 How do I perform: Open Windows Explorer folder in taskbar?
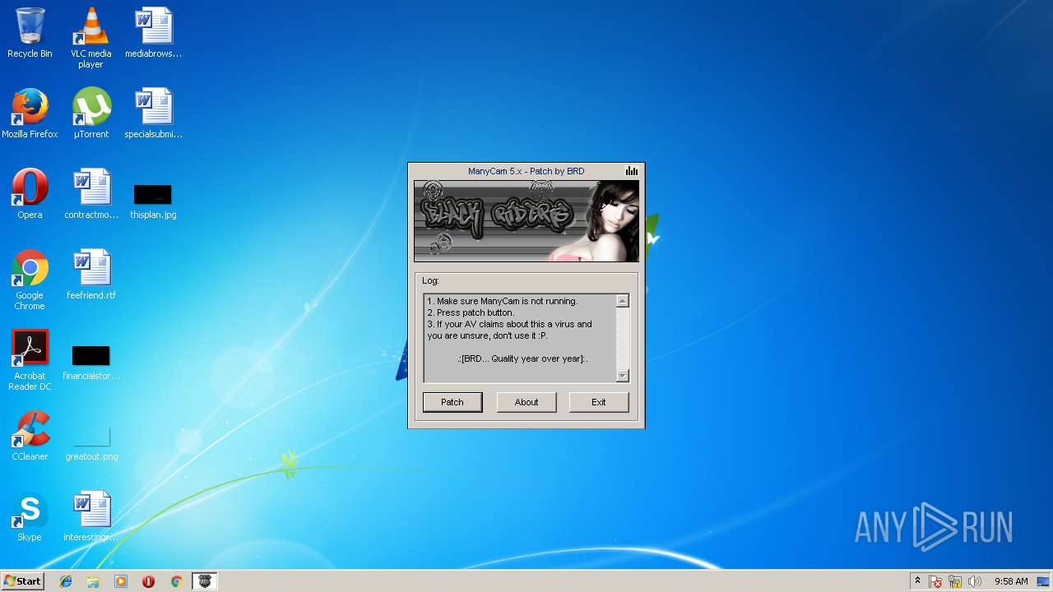coord(93,581)
